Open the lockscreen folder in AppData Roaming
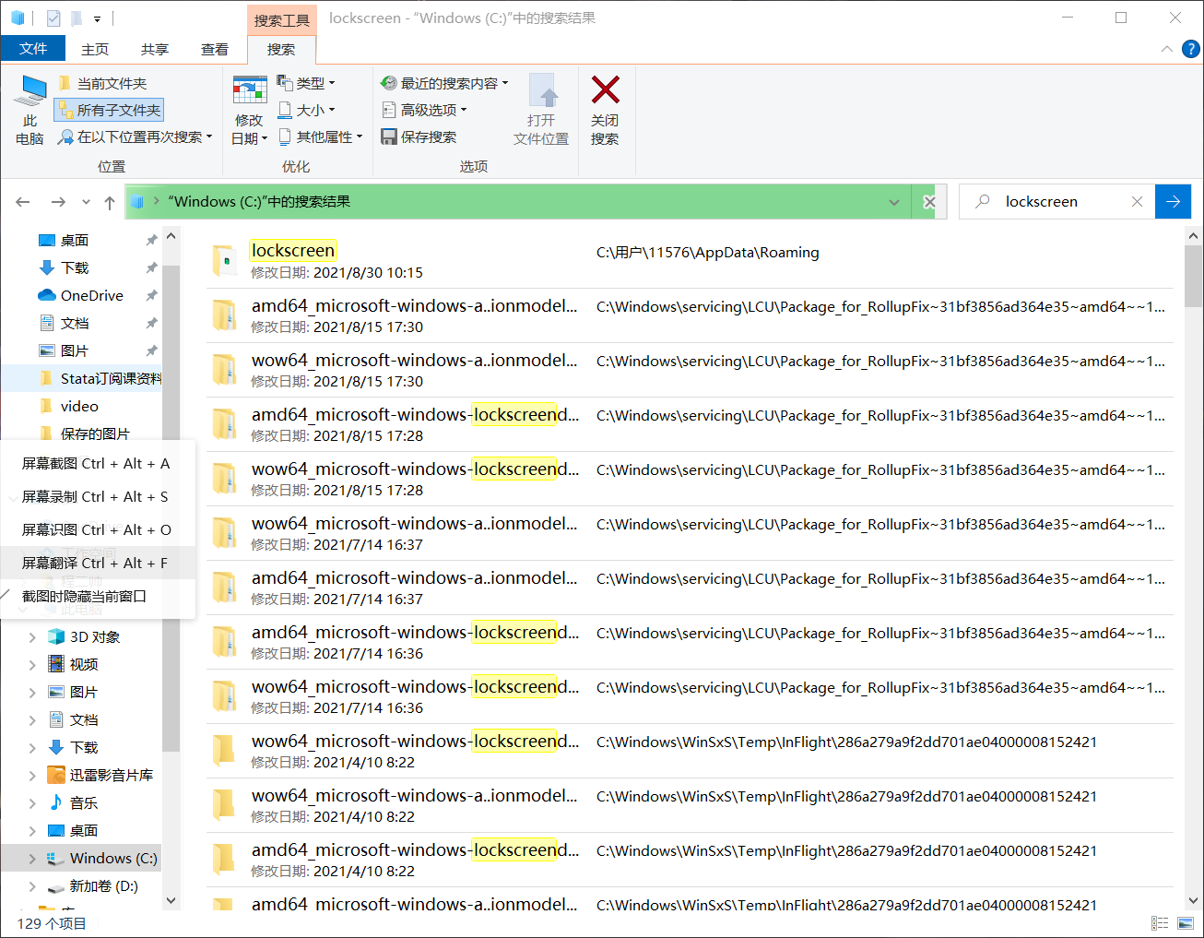This screenshot has width=1204, height=938. click(292, 251)
